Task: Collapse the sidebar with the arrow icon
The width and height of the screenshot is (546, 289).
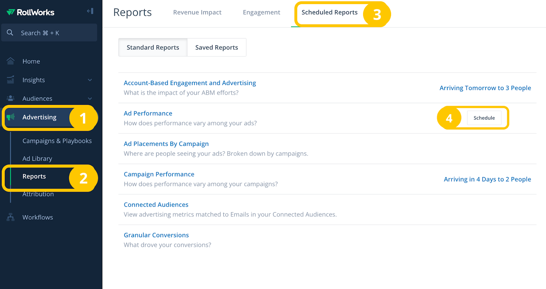Action: (x=90, y=11)
